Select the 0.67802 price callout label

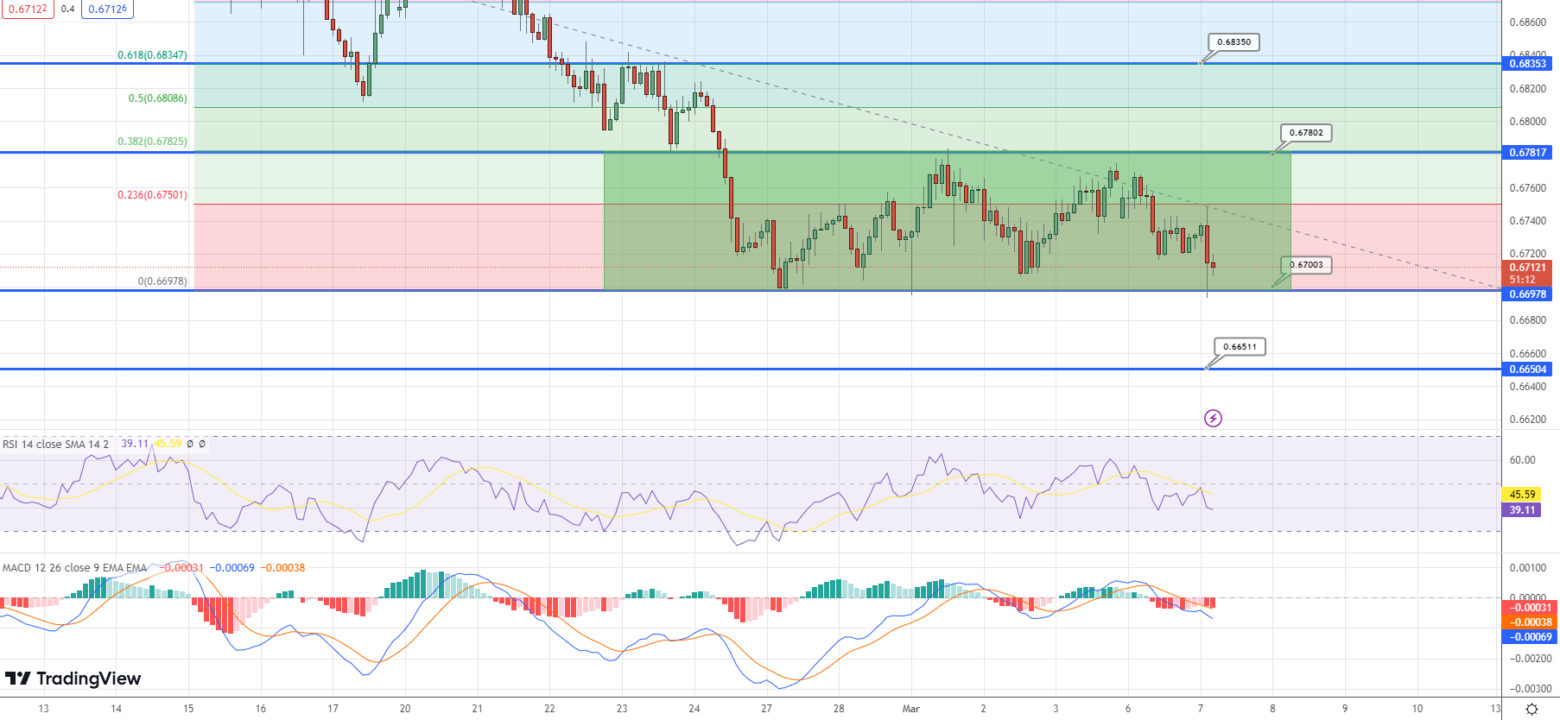1305,133
